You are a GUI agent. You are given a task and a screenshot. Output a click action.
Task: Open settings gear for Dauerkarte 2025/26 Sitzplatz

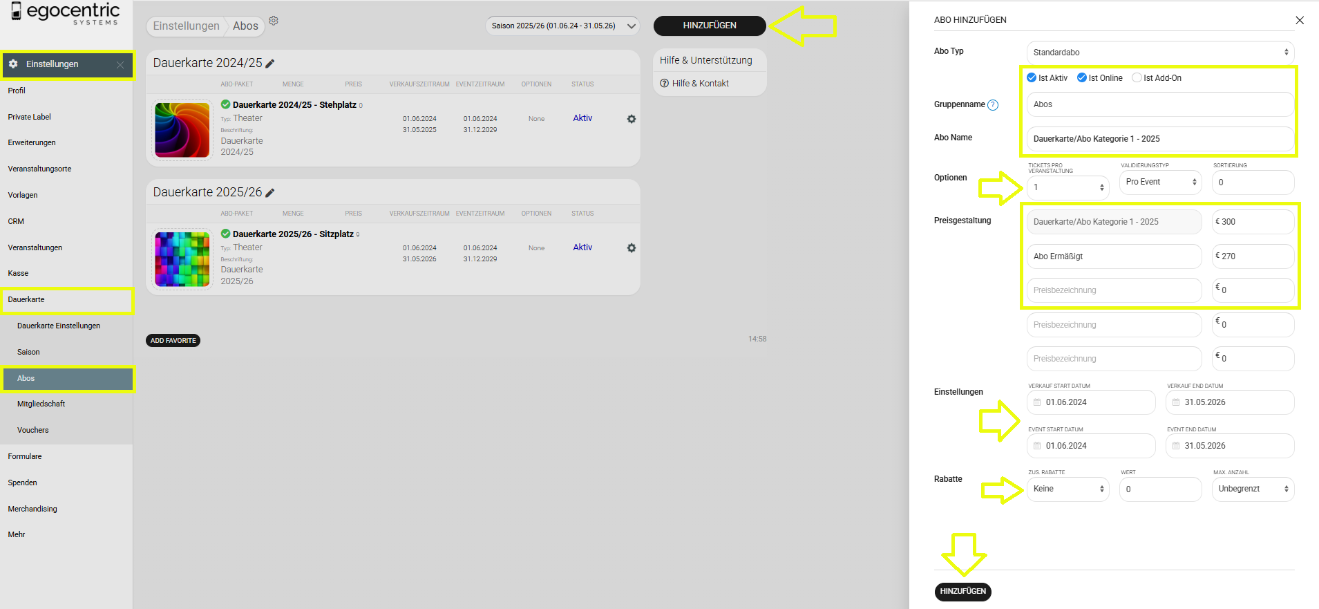pos(631,248)
